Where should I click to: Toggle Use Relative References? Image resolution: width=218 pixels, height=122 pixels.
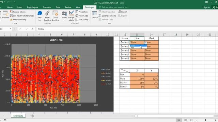click(x=22, y=16)
